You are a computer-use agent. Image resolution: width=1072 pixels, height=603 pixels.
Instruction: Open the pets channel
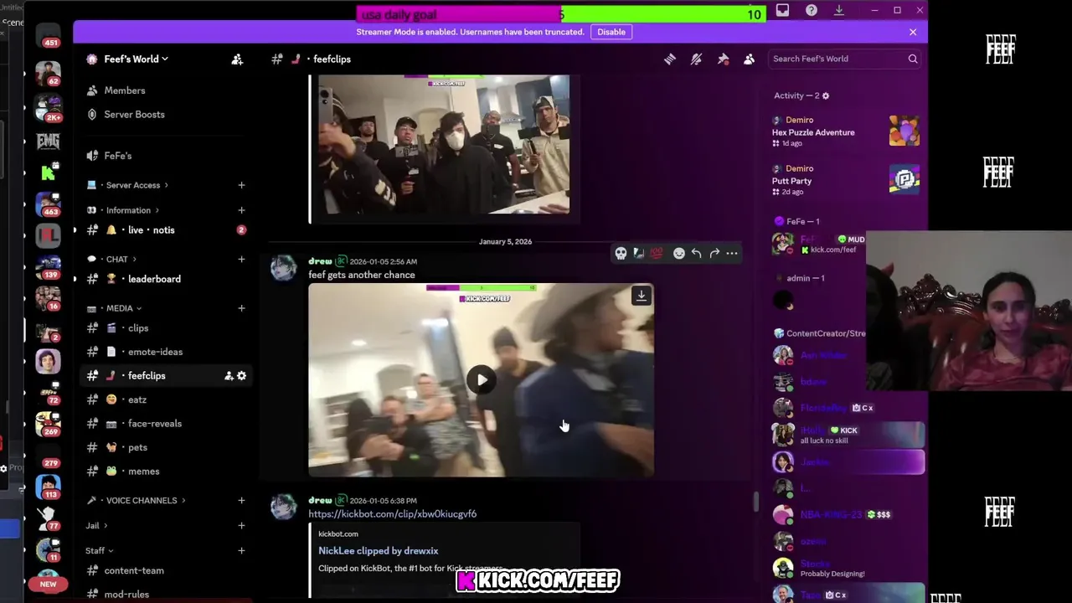(x=164, y=447)
